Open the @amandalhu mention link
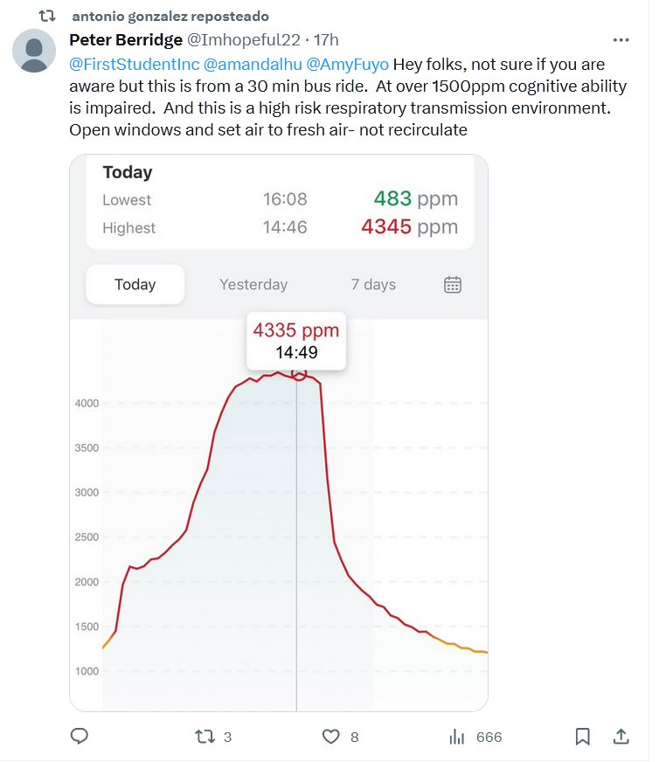 click(x=253, y=64)
